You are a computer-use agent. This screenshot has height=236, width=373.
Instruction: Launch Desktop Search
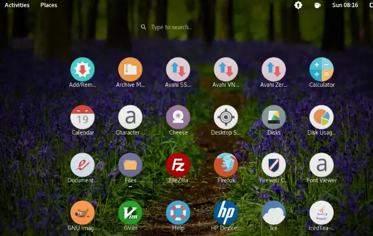(x=226, y=117)
